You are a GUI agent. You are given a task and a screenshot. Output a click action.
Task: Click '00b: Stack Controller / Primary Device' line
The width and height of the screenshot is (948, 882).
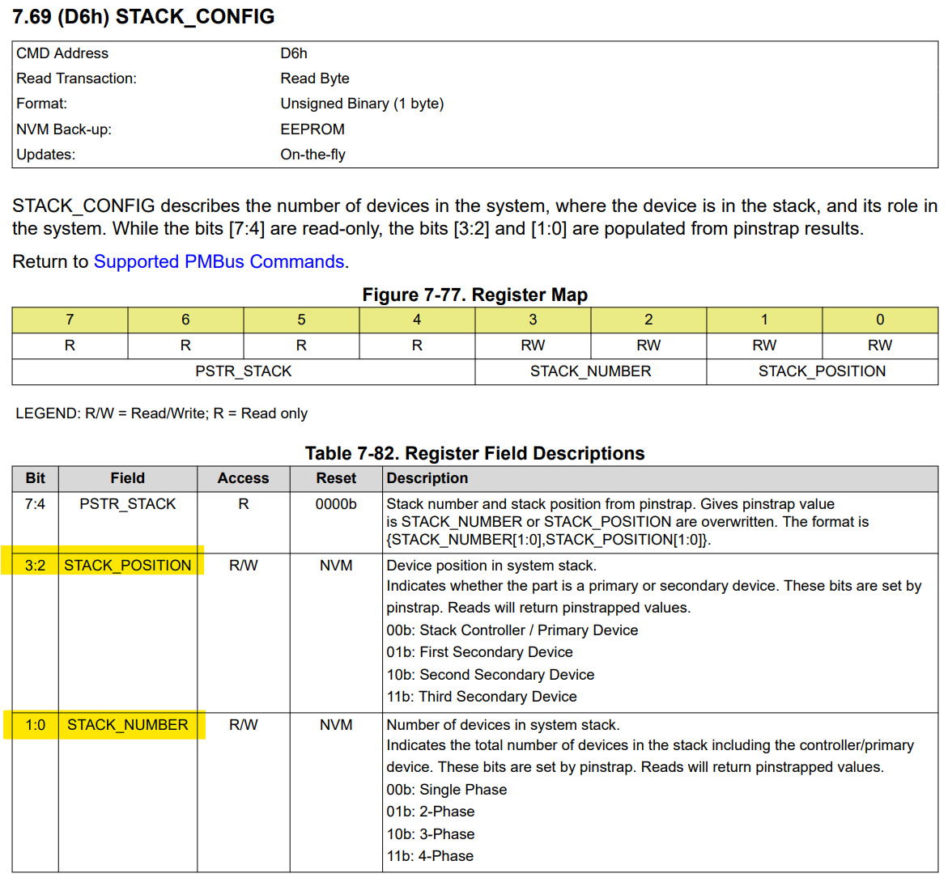pos(512,630)
